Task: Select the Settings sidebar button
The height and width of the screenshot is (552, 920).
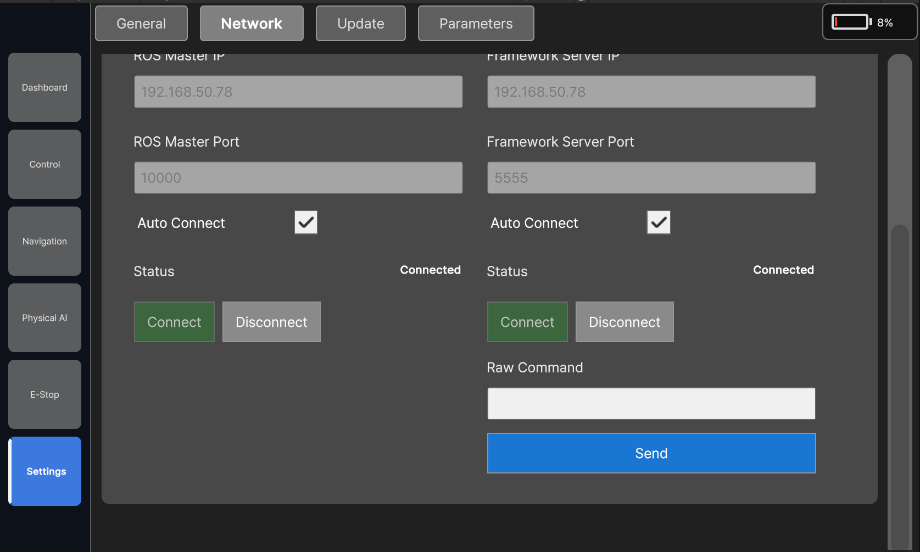Action: [46, 471]
